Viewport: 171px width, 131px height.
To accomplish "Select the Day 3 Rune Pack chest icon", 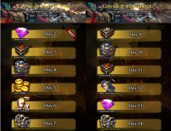I will [22, 50].
